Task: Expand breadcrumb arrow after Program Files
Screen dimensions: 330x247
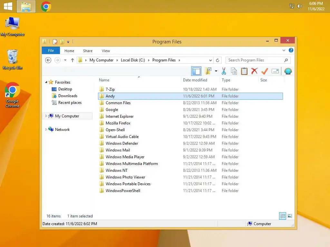Action: click(179, 60)
